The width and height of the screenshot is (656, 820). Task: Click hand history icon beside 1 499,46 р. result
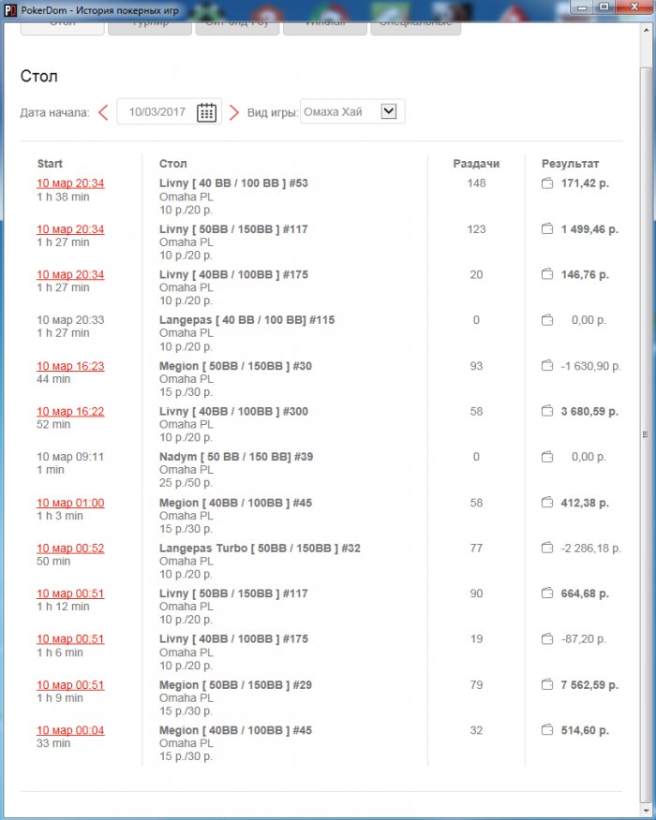tap(547, 229)
